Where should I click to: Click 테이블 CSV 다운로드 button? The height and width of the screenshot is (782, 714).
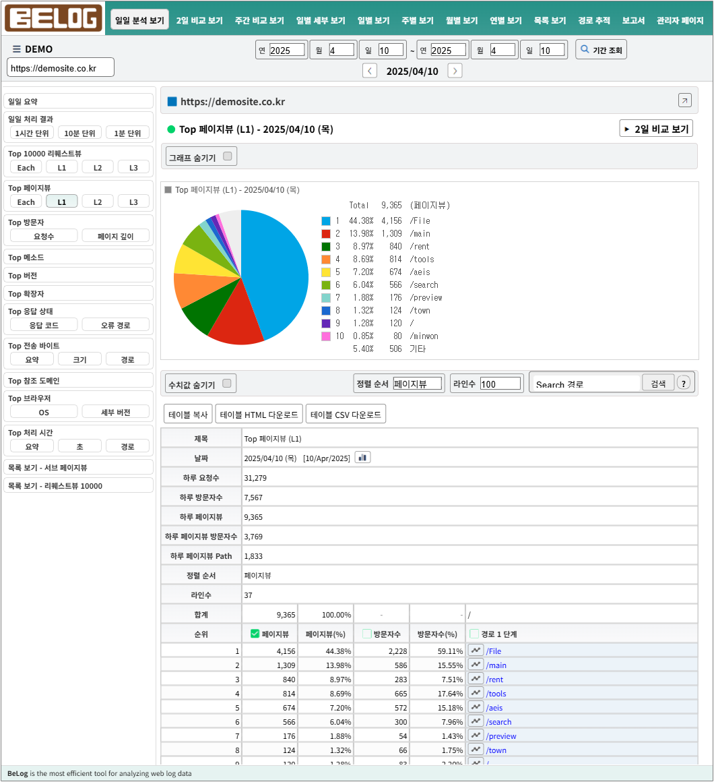click(346, 414)
